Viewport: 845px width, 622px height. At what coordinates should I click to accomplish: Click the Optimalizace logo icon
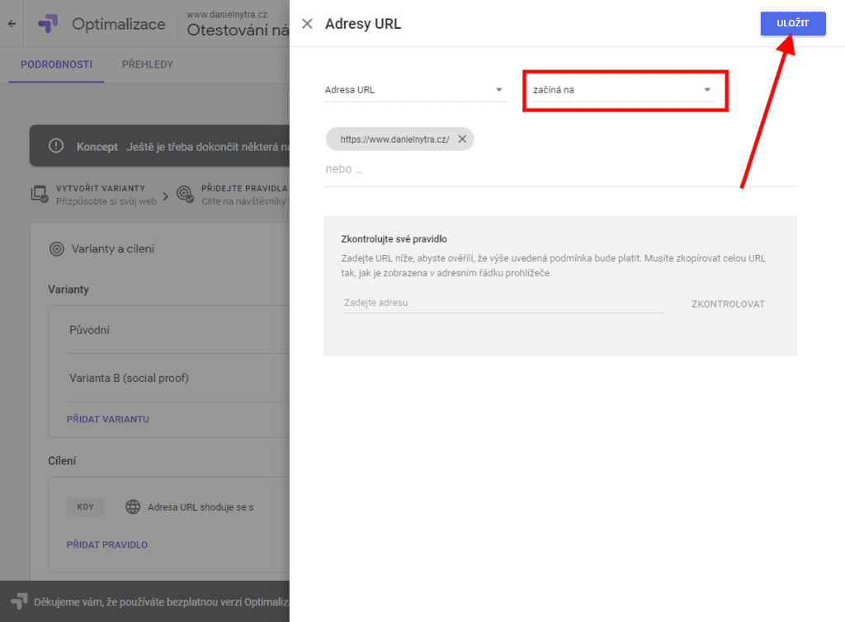(48, 24)
